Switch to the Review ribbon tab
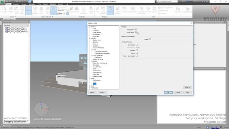The width and height of the screenshot is (229, 129). 24,4
